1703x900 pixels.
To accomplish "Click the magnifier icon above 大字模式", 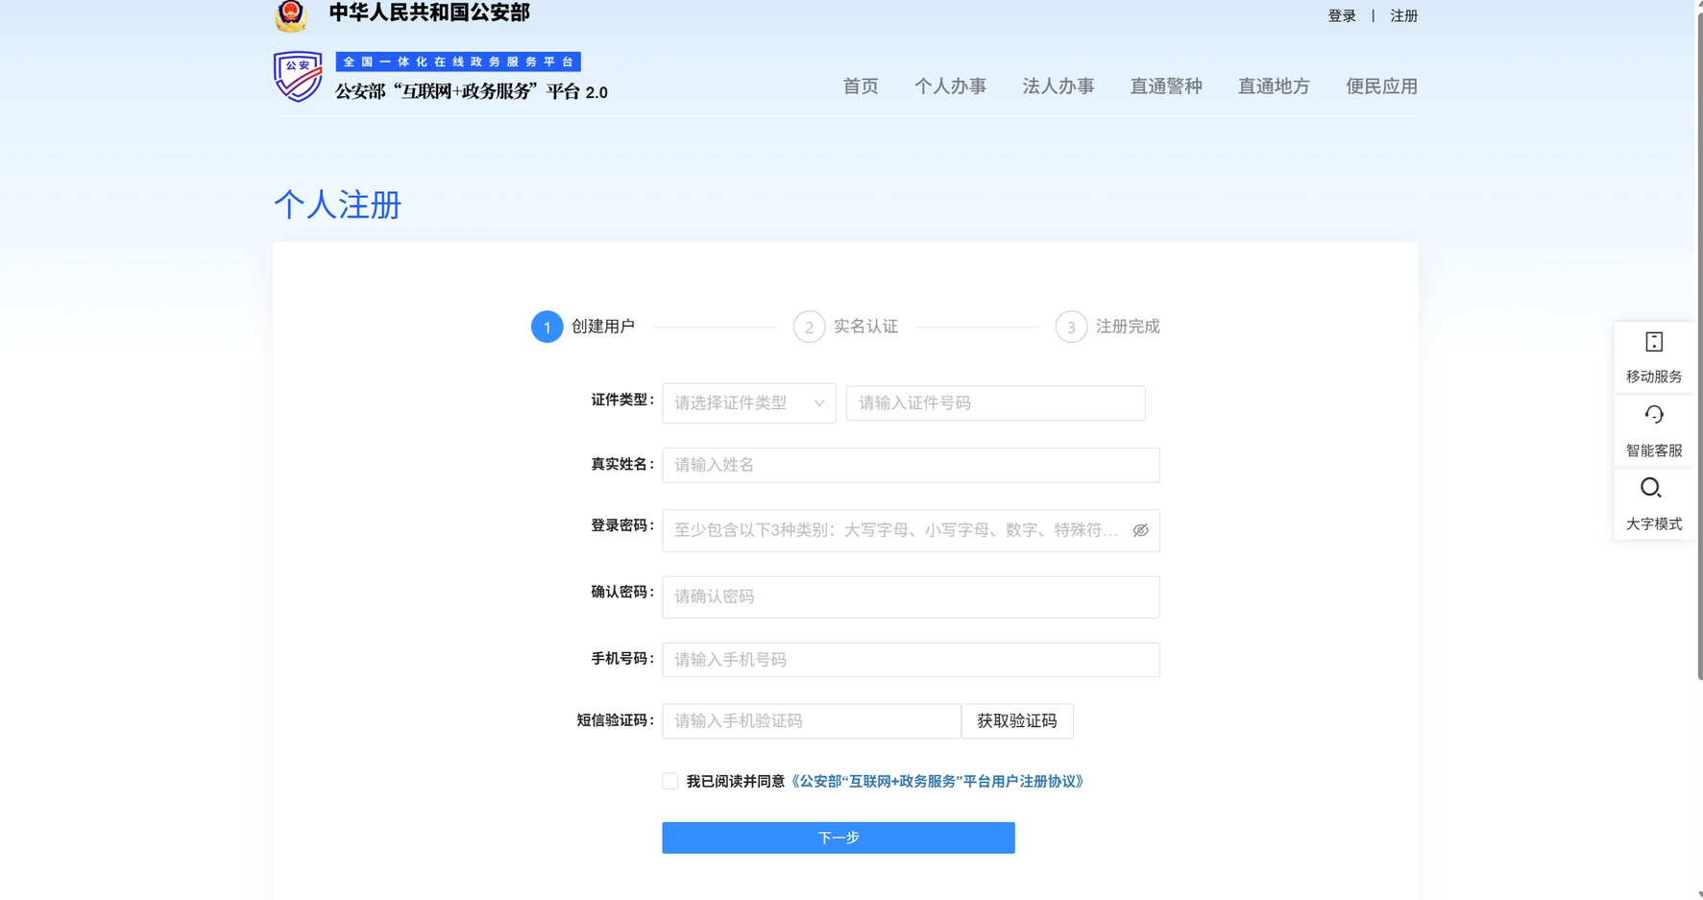I will click(x=1651, y=488).
